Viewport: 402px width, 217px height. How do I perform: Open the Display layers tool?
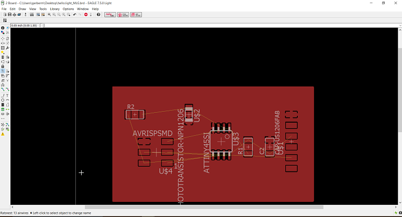coord(3,32)
